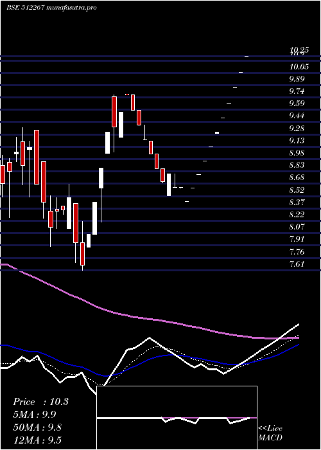Select the 9.44 price level label
Viewport: 321px width, 450px height.
297,116
